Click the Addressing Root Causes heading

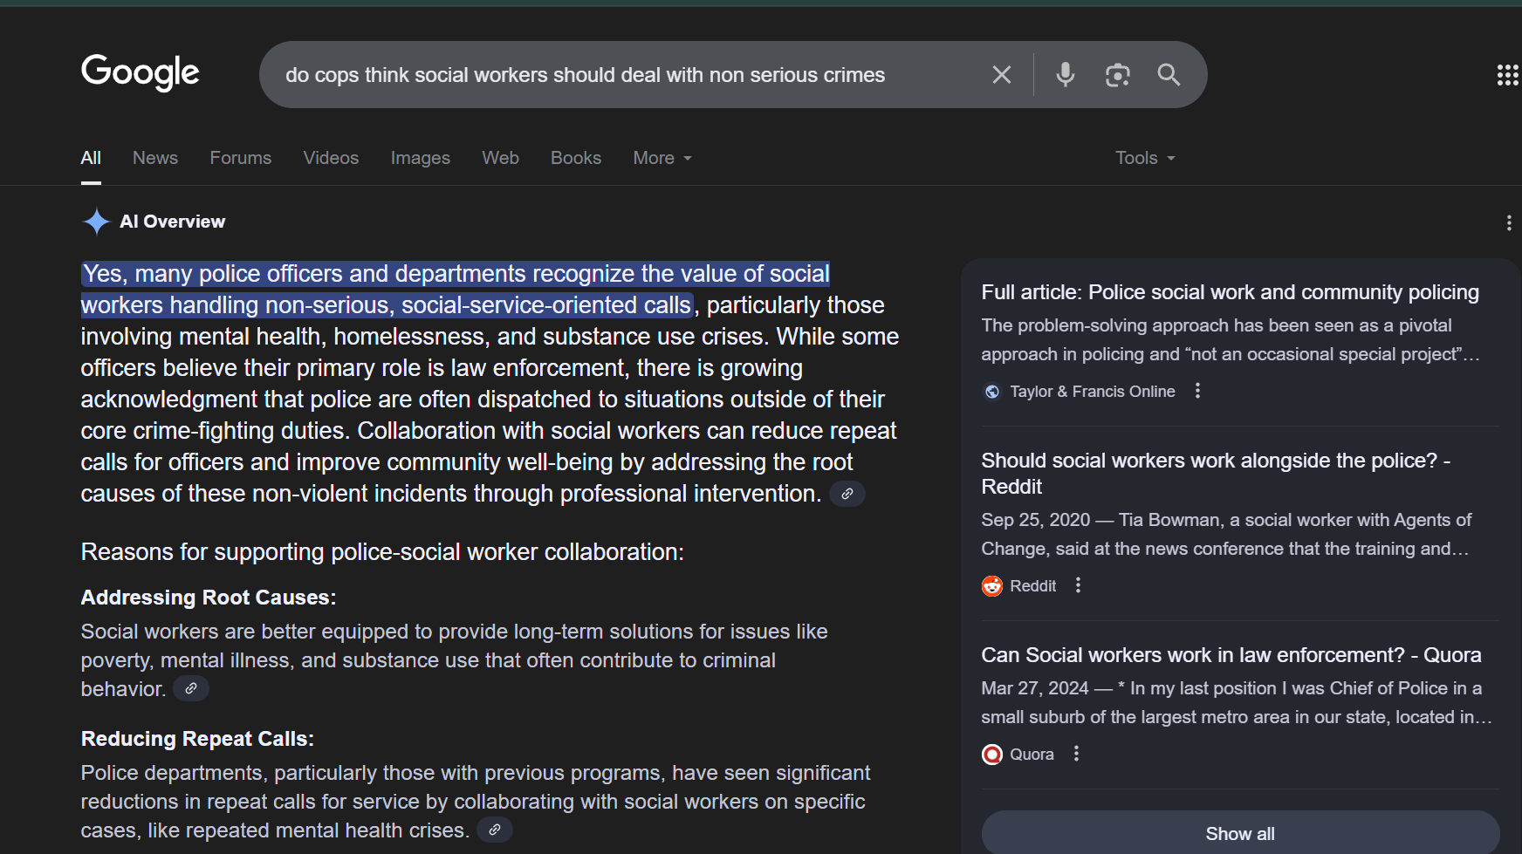209,598
